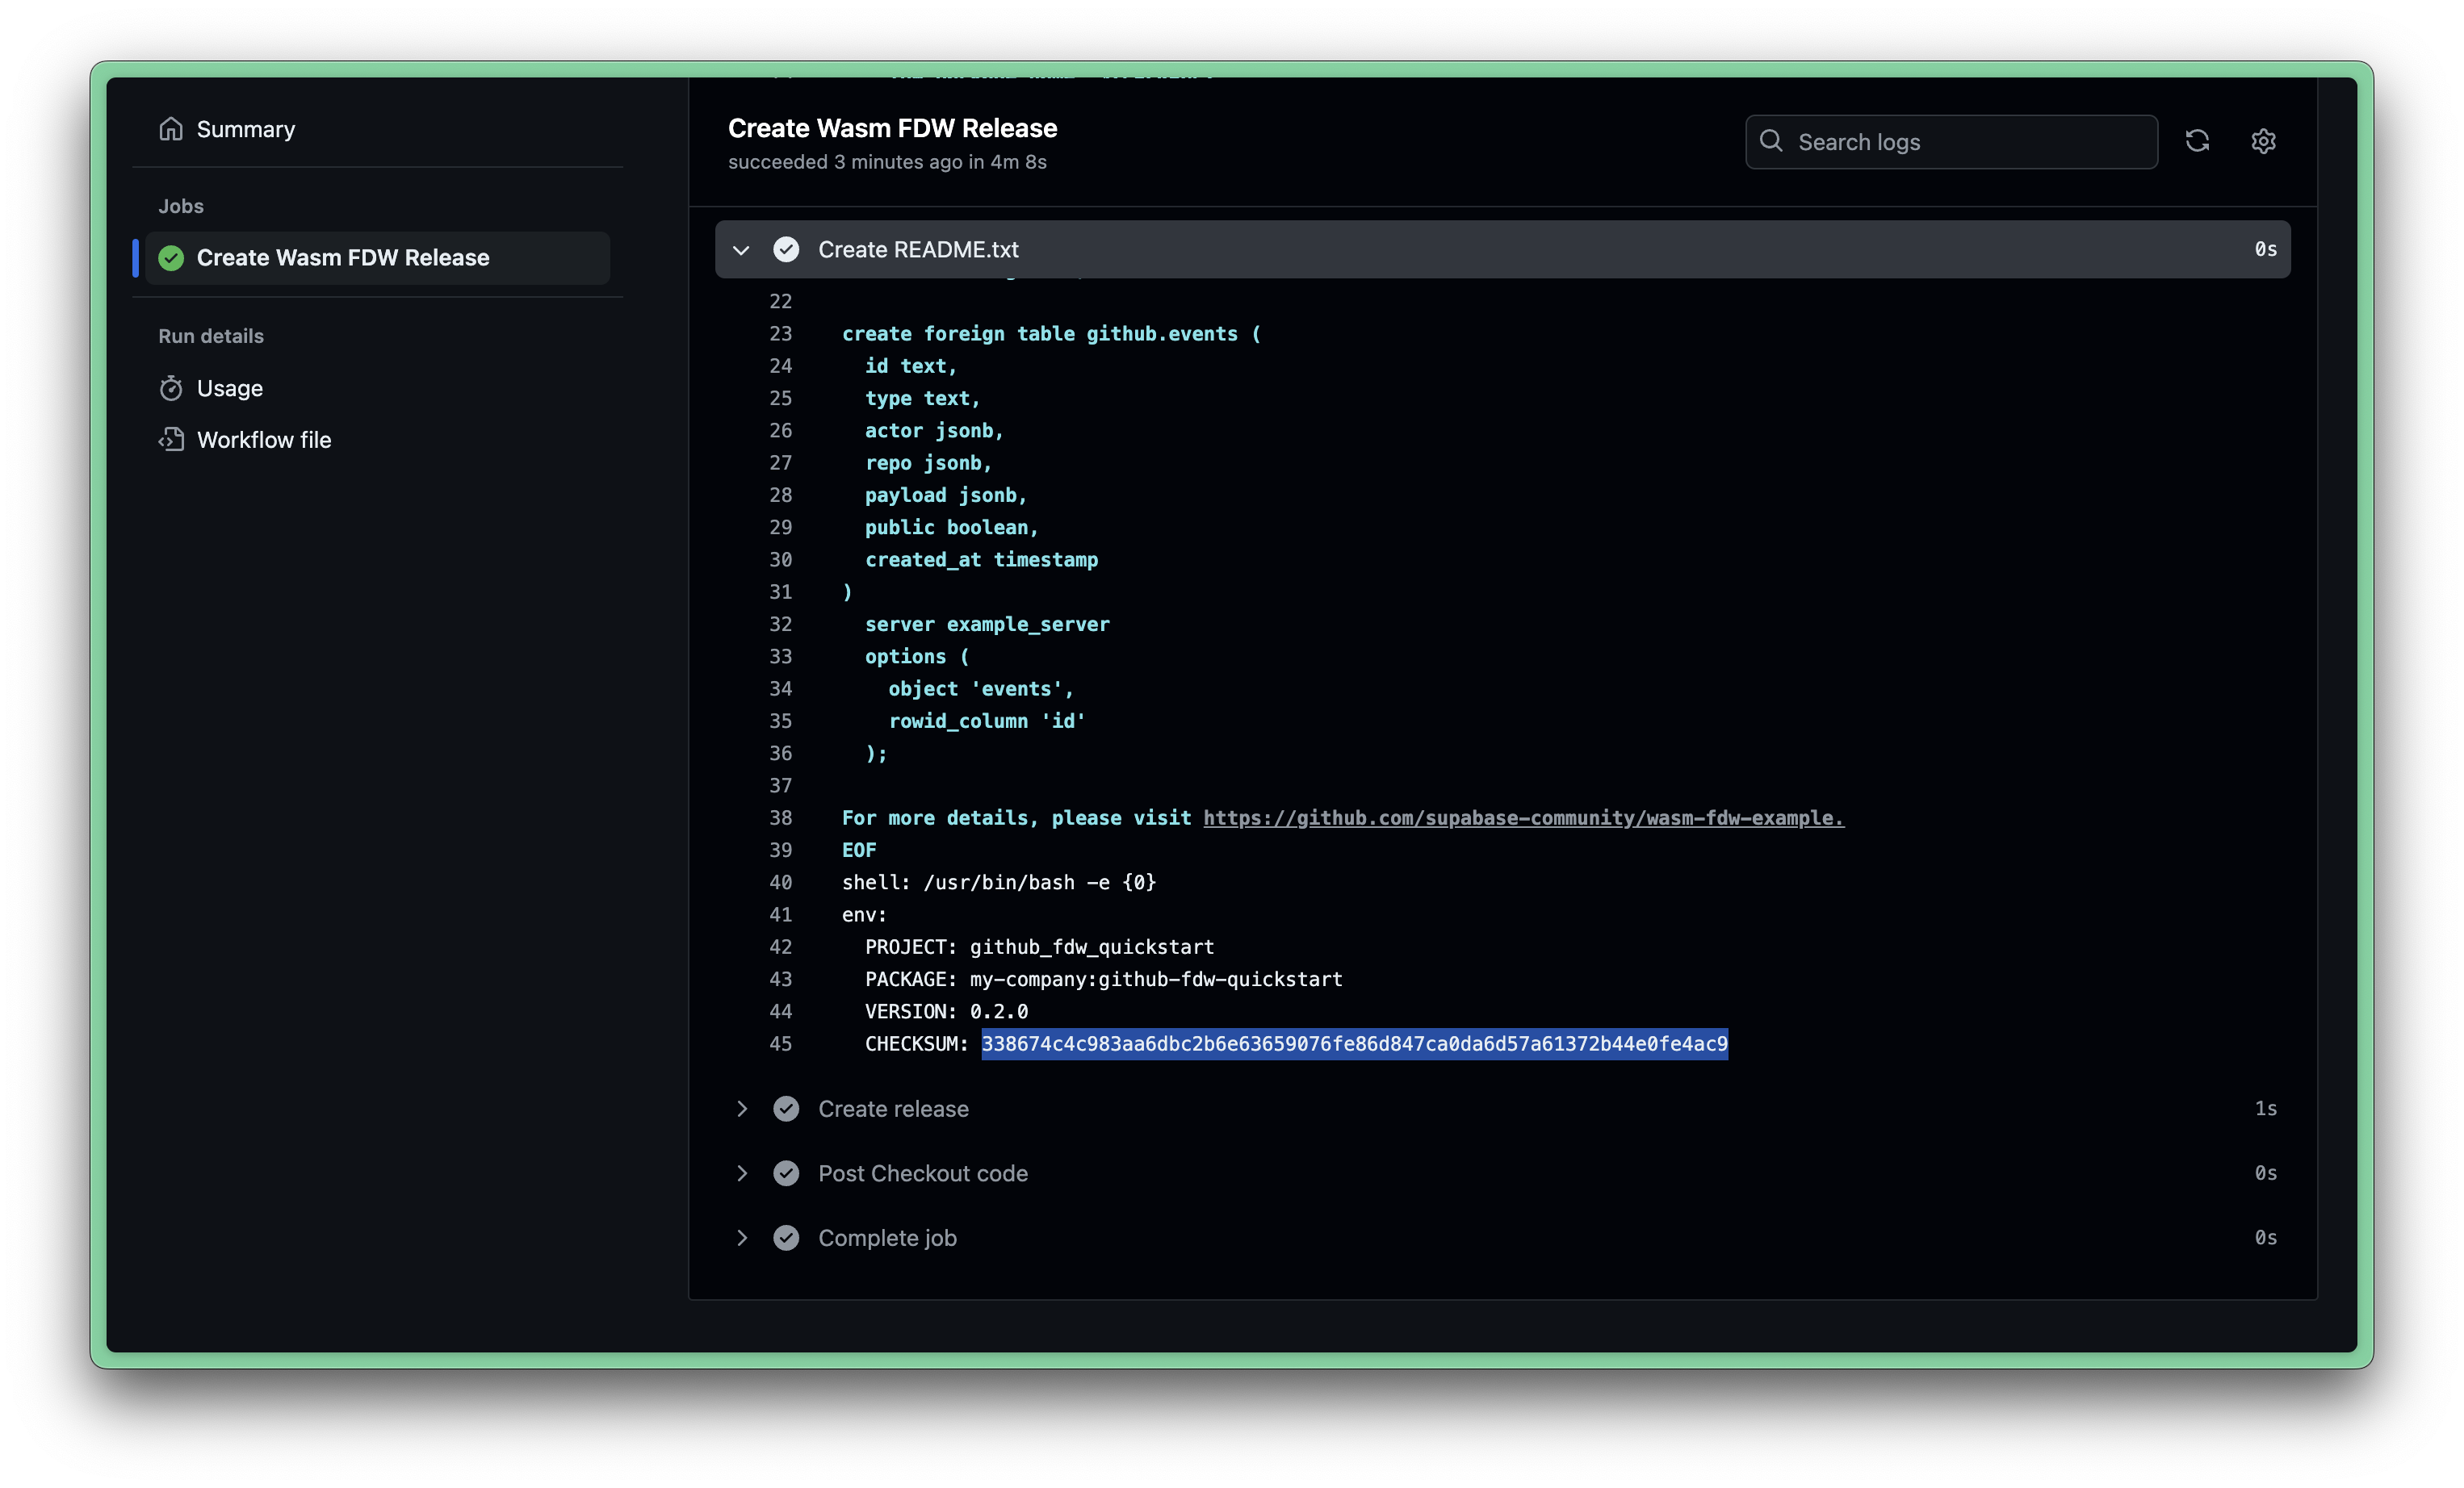Screen dimensions: 2464x1488
Task: Expand the Complete job step
Action: (741, 1236)
